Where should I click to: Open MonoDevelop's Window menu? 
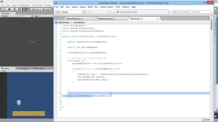[x=126, y=7]
